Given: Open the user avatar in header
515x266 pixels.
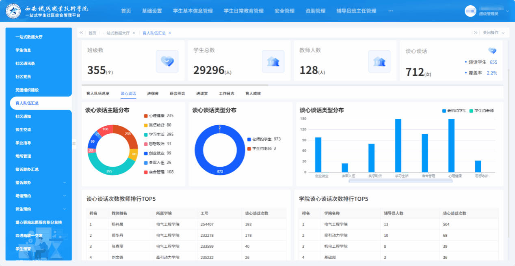Looking at the screenshot, I should [x=470, y=11].
